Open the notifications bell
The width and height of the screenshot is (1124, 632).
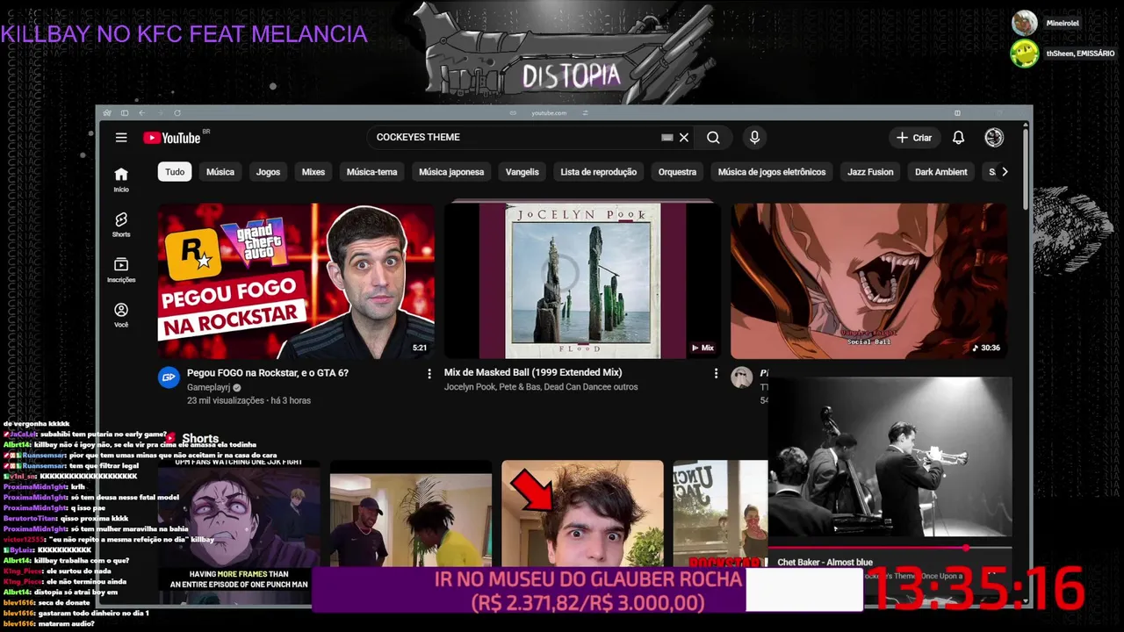[x=958, y=138]
